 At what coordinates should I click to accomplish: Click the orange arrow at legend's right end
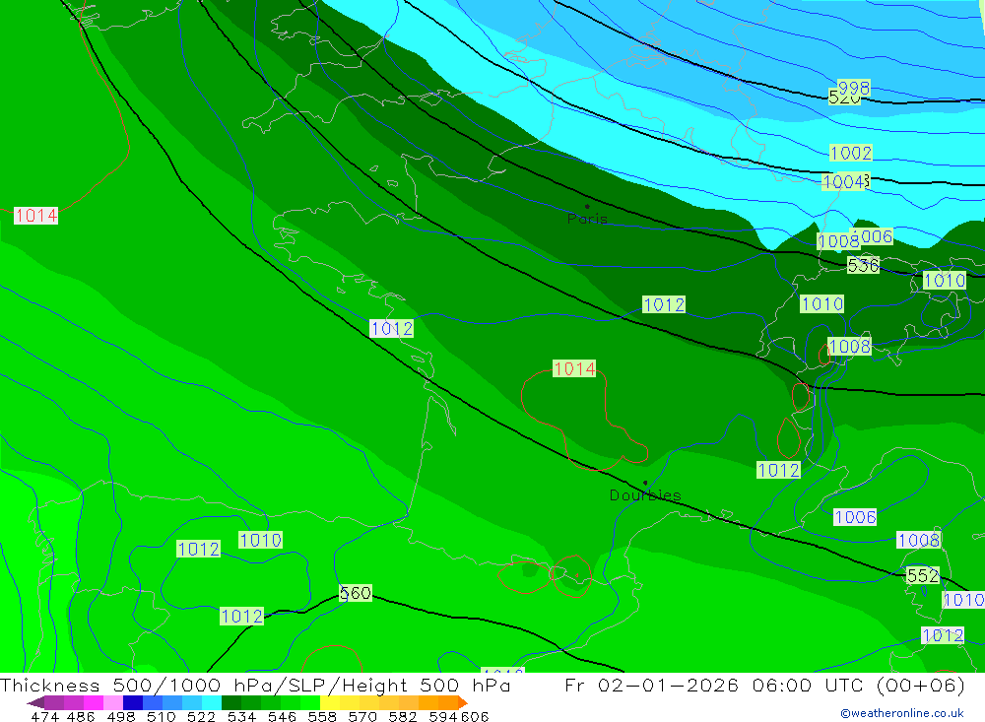pyautogui.click(x=463, y=702)
